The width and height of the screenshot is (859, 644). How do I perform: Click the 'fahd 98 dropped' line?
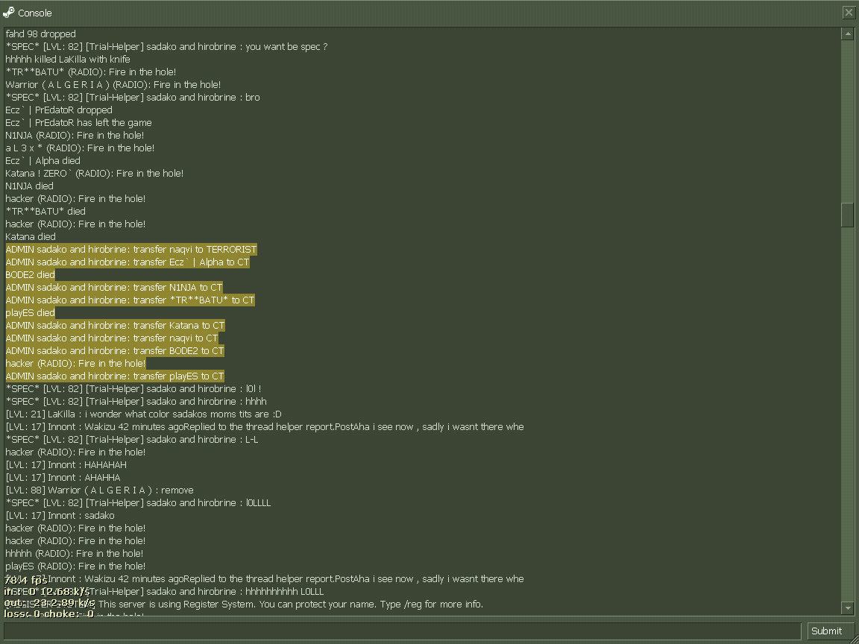pyautogui.click(x=41, y=34)
